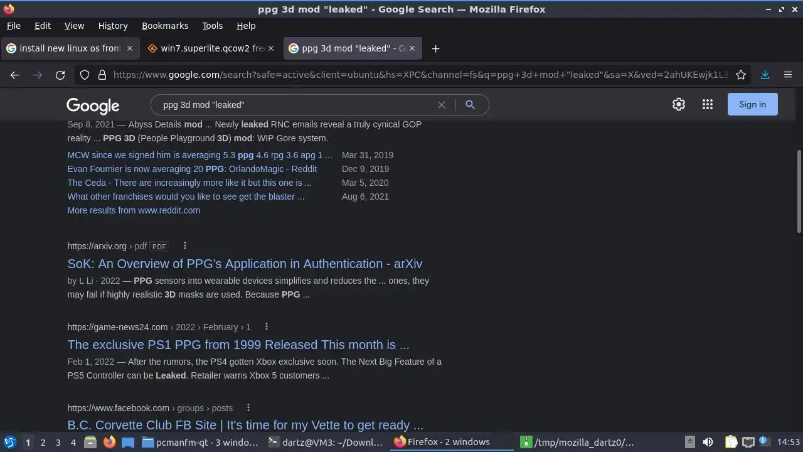Open new browser tab
803x452 pixels.
(435, 48)
